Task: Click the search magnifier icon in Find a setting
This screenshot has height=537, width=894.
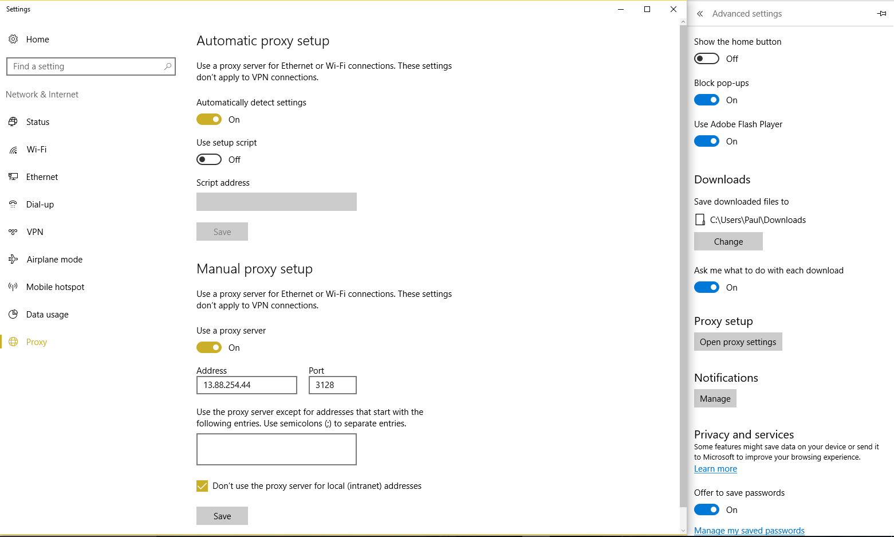Action: (x=168, y=66)
